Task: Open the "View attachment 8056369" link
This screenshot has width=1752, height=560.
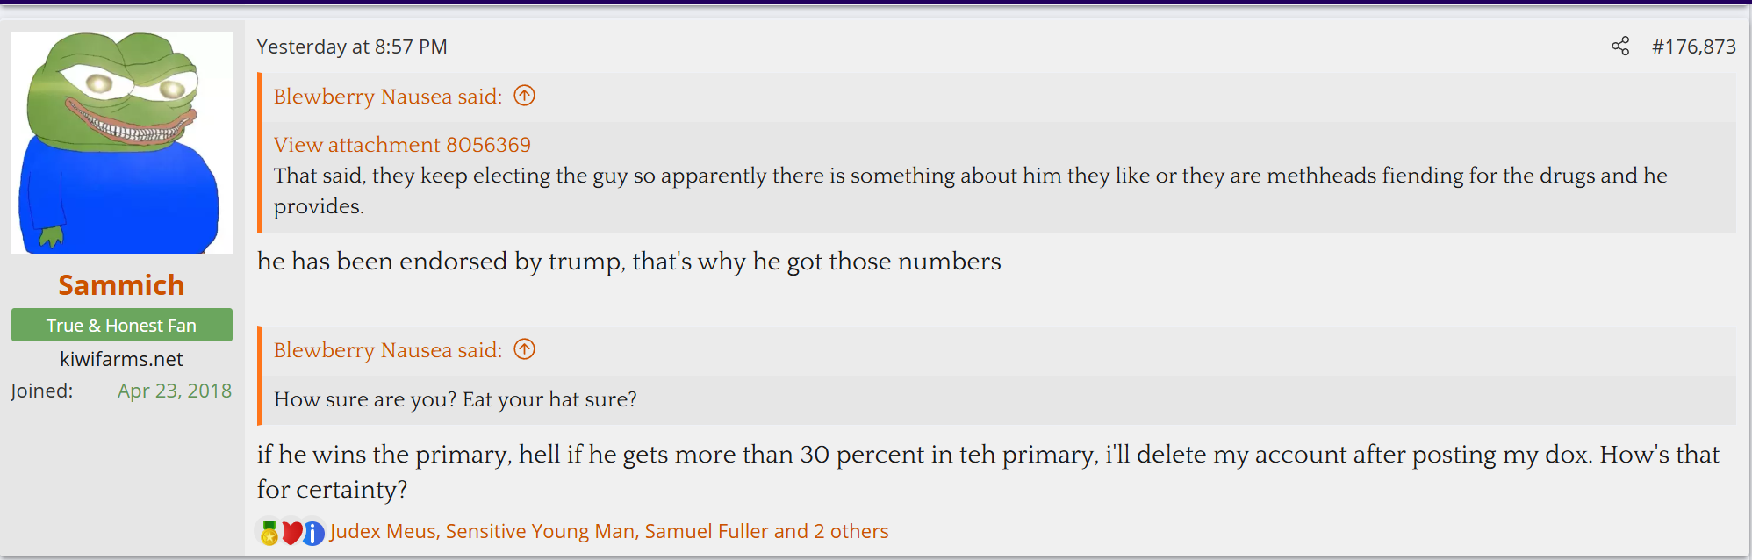Action: point(402,145)
